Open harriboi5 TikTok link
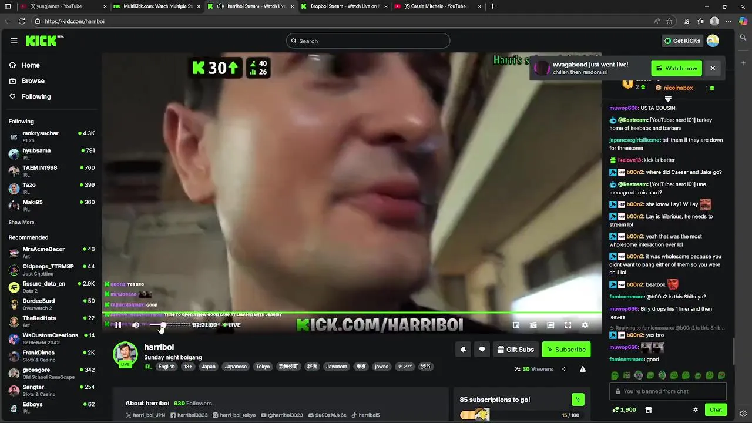The width and height of the screenshot is (752, 423). tap(365, 415)
